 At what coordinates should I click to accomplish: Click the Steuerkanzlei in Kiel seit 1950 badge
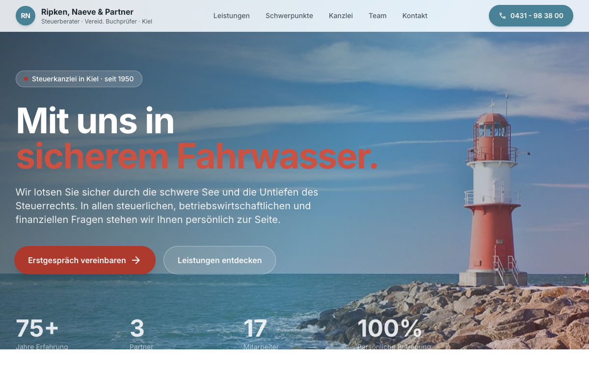79,79
